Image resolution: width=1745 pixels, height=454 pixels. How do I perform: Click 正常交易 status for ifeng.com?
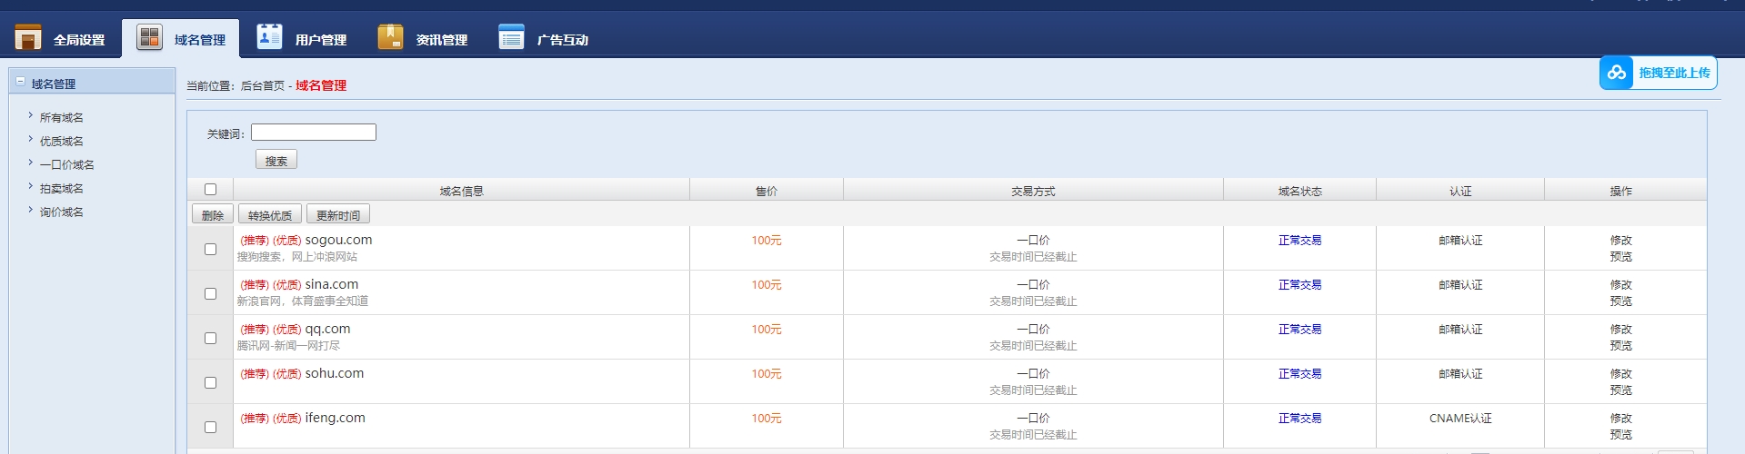point(1299,418)
